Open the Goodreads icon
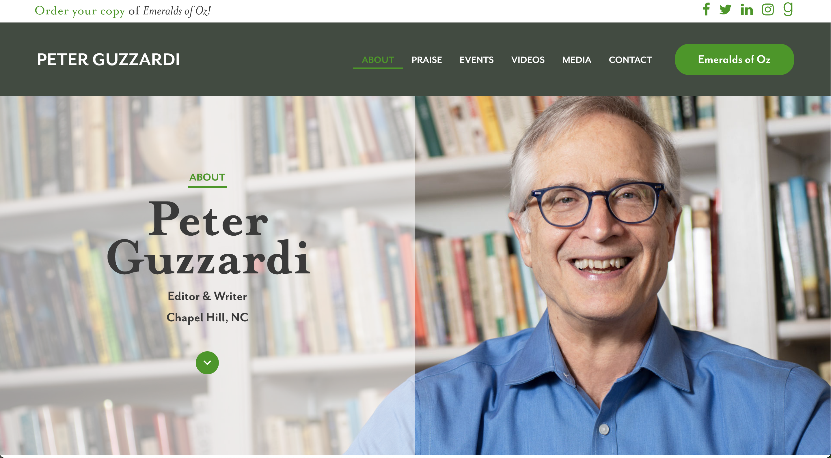The height and width of the screenshot is (458, 831). click(x=788, y=9)
